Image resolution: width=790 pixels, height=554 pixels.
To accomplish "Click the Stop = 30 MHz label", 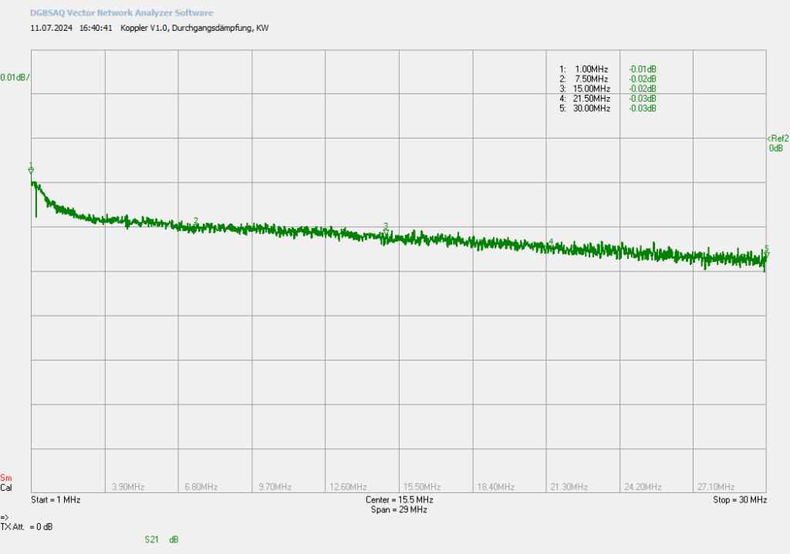I will [x=740, y=499].
